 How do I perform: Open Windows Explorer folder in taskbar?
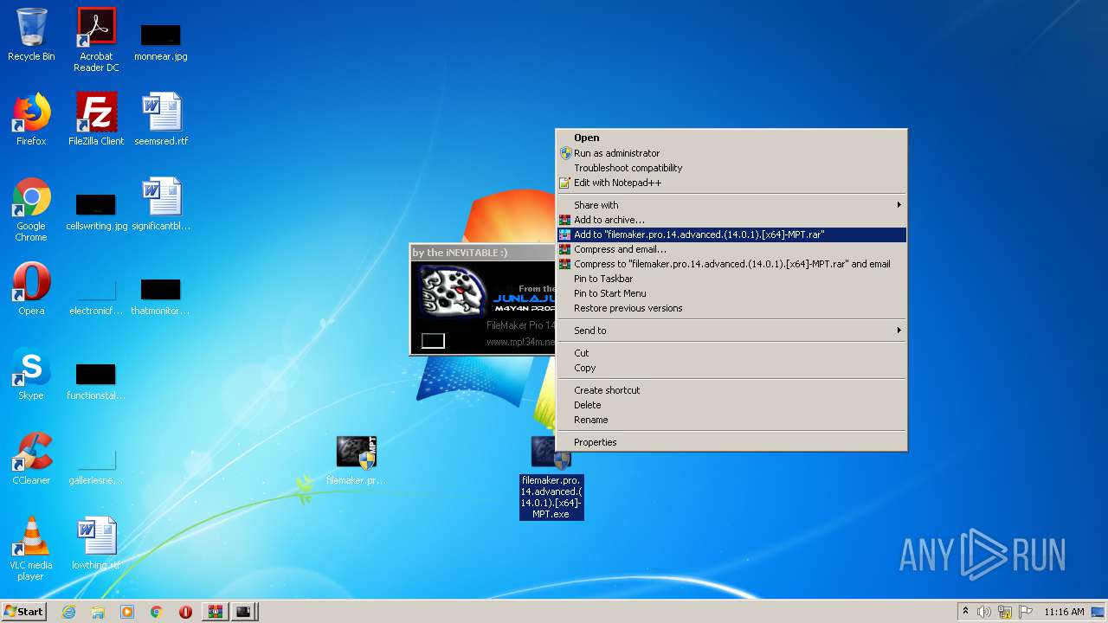pyautogui.click(x=98, y=612)
